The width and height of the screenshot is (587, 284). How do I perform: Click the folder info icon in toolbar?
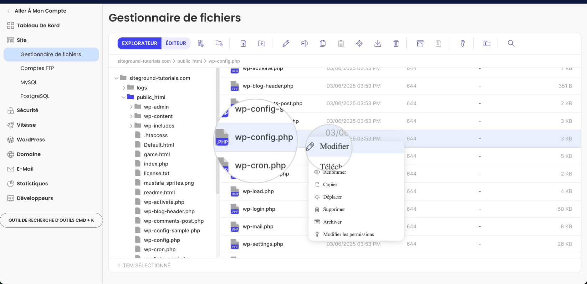pyautogui.click(x=487, y=43)
